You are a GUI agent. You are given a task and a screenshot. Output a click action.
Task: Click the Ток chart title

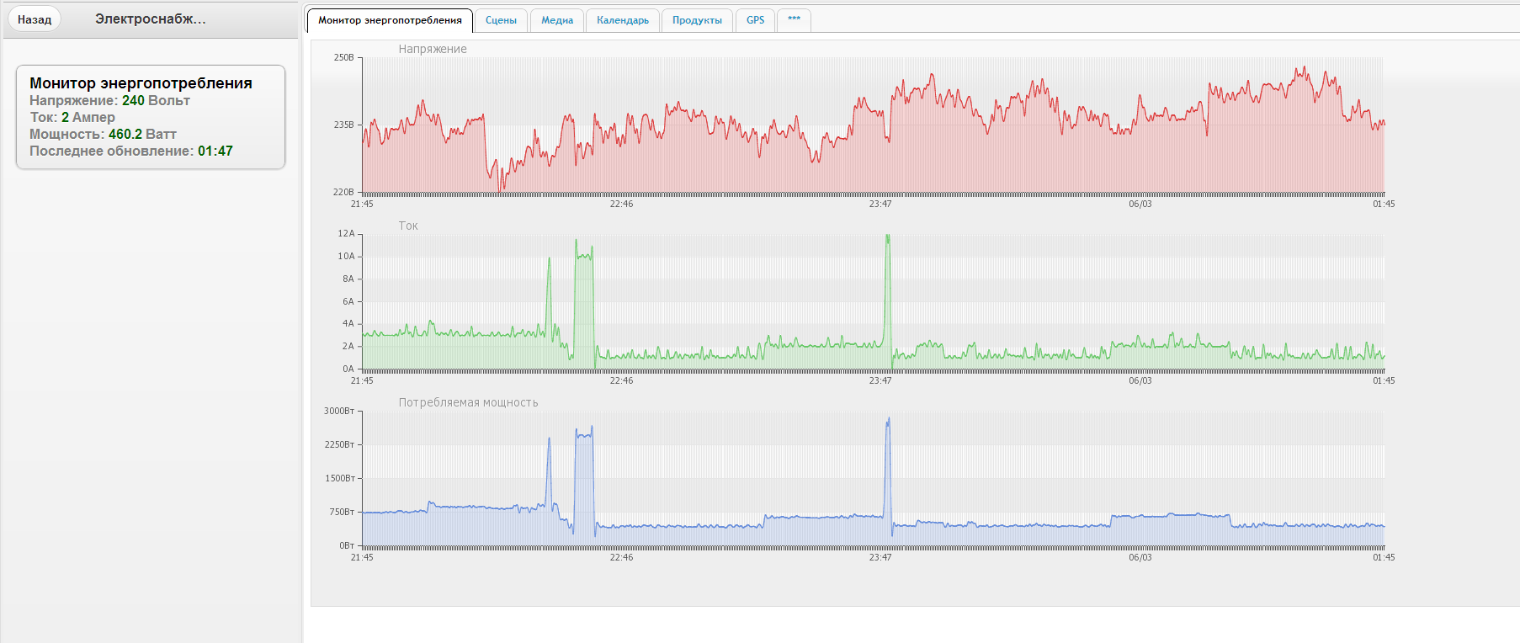click(x=408, y=226)
